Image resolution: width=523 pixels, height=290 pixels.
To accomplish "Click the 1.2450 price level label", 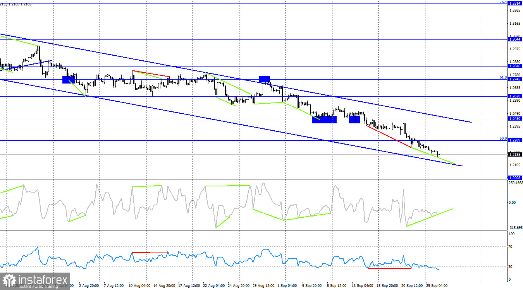I will [515, 119].
